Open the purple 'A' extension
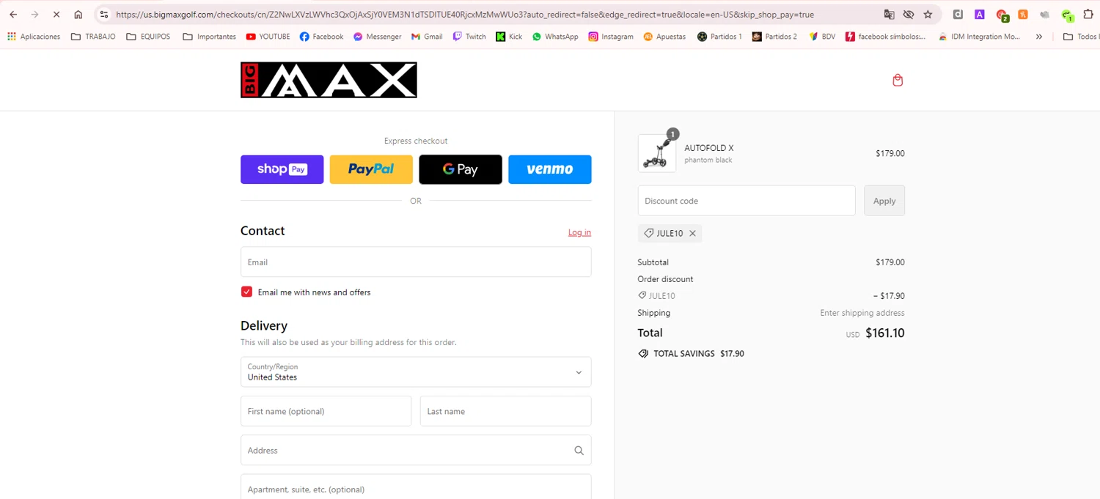Screen dimensions: 1100x499 pyautogui.click(x=979, y=14)
